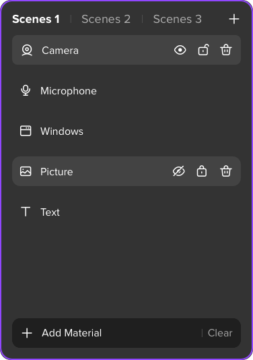The width and height of the screenshot is (253, 360).
Task: Delete the Camera source with trash icon
Action: coord(226,50)
